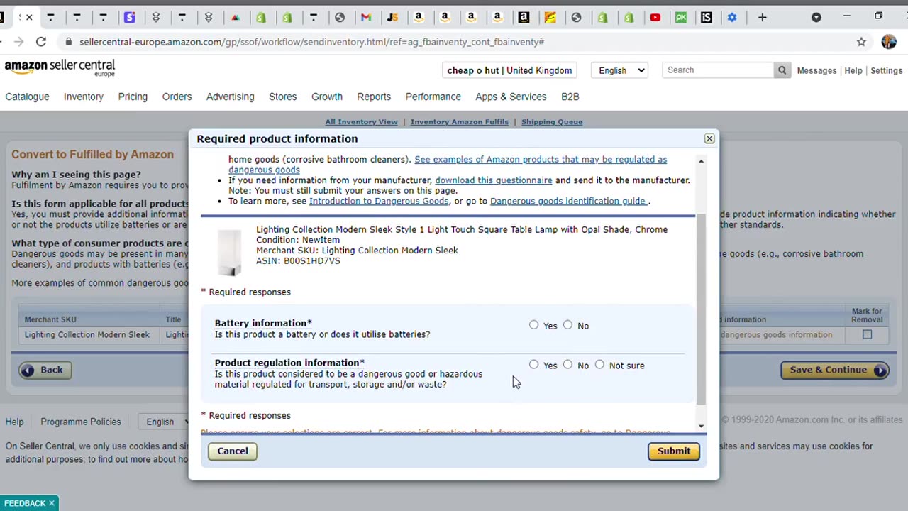Open Messages link in header
The width and height of the screenshot is (908, 511).
(x=816, y=70)
